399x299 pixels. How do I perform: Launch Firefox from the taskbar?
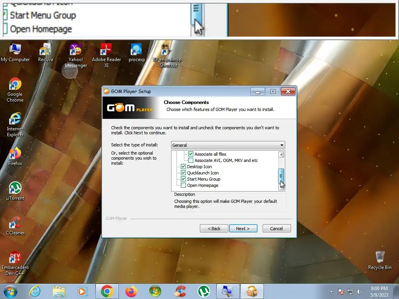pyautogui.click(x=131, y=291)
